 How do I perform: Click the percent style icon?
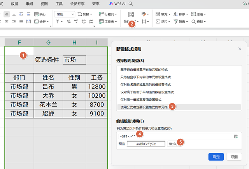point(68,22)
